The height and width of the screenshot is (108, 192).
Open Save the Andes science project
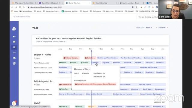tap(152, 85)
